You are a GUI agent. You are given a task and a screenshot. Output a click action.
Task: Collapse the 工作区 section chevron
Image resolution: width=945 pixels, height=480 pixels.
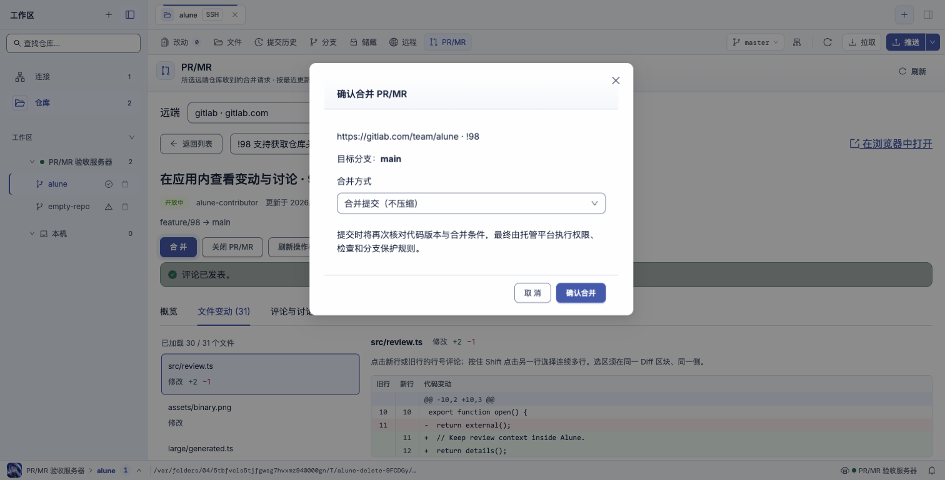(131, 137)
